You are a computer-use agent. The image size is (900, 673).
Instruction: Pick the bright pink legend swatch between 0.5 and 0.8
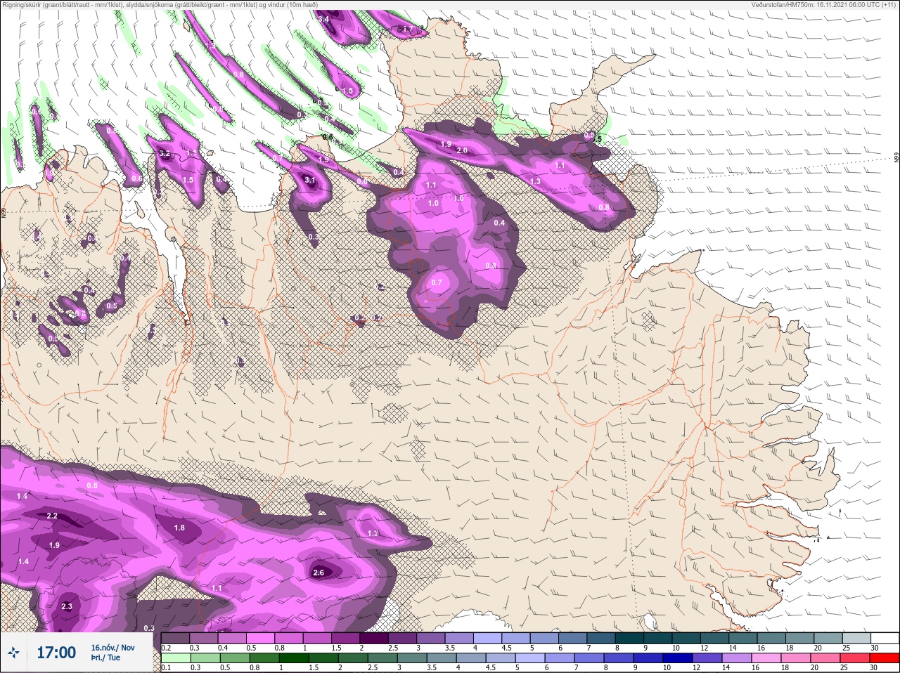[261, 639]
